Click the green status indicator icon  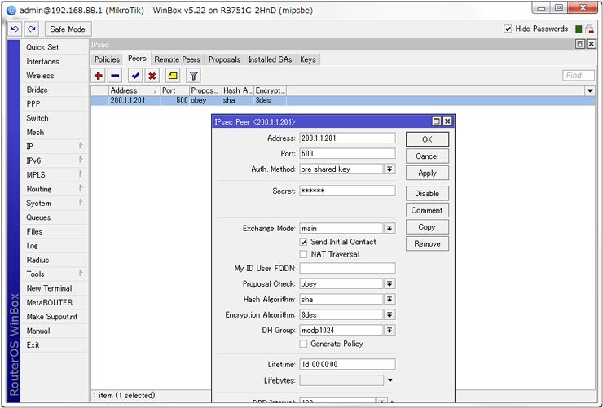pos(579,29)
